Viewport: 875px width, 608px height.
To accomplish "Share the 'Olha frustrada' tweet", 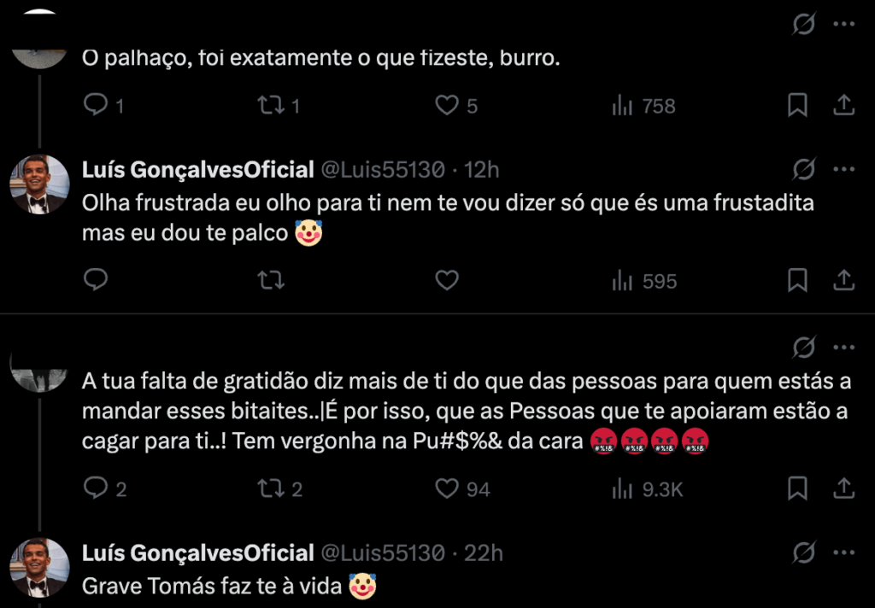I will pyautogui.click(x=843, y=280).
